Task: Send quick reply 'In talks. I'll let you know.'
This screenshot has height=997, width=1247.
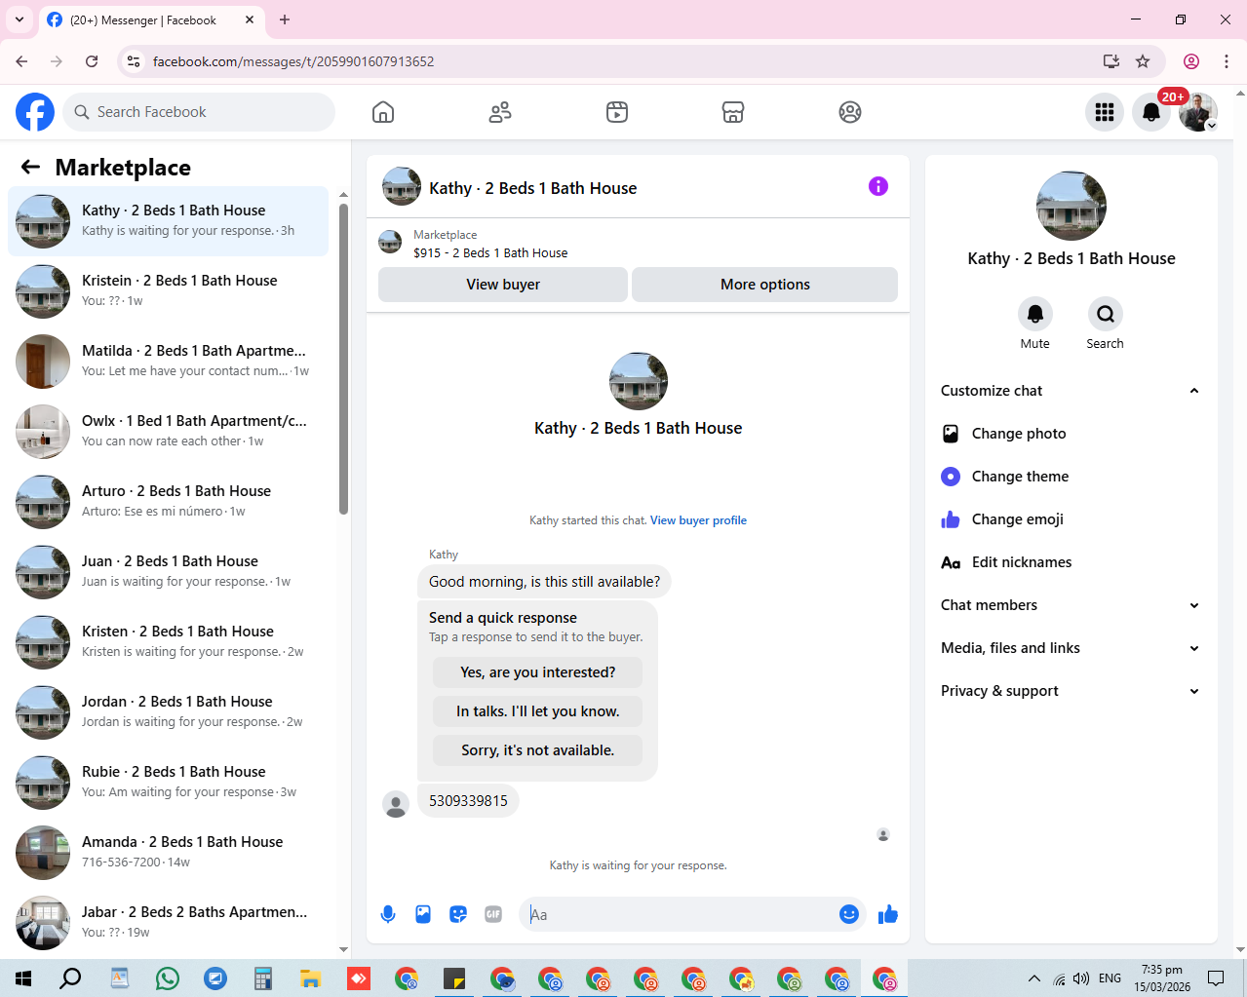Action: [538, 711]
